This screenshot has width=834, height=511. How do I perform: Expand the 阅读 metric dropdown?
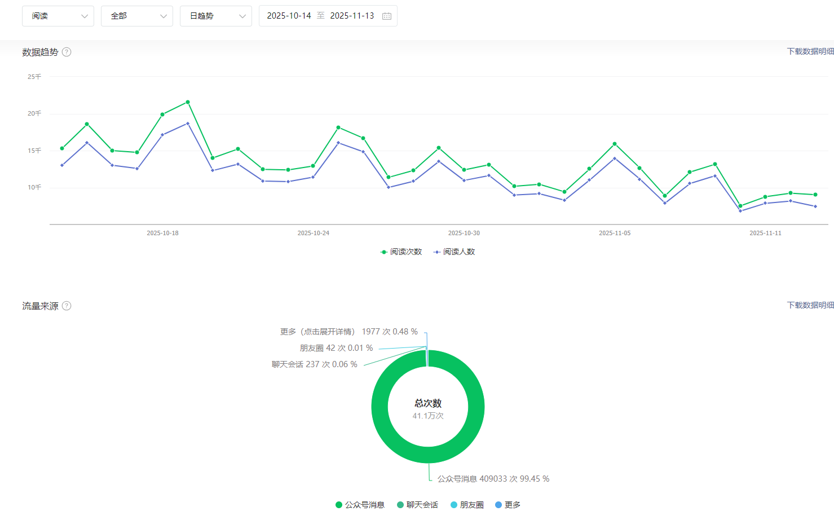coord(58,16)
